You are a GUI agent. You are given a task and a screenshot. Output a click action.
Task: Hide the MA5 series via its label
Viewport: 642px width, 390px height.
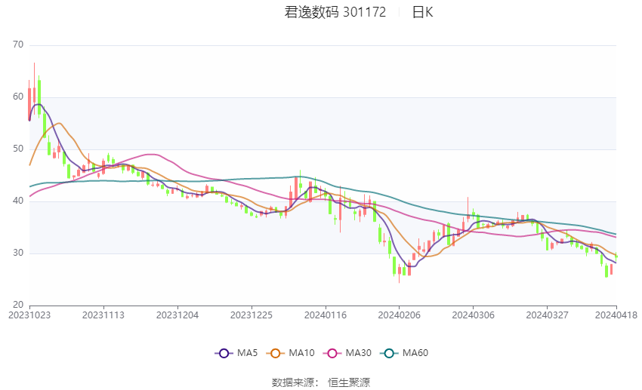pyautogui.click(x=247, y=353)
